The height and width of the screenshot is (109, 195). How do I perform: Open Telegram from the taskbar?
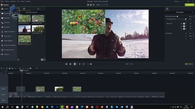47,107
